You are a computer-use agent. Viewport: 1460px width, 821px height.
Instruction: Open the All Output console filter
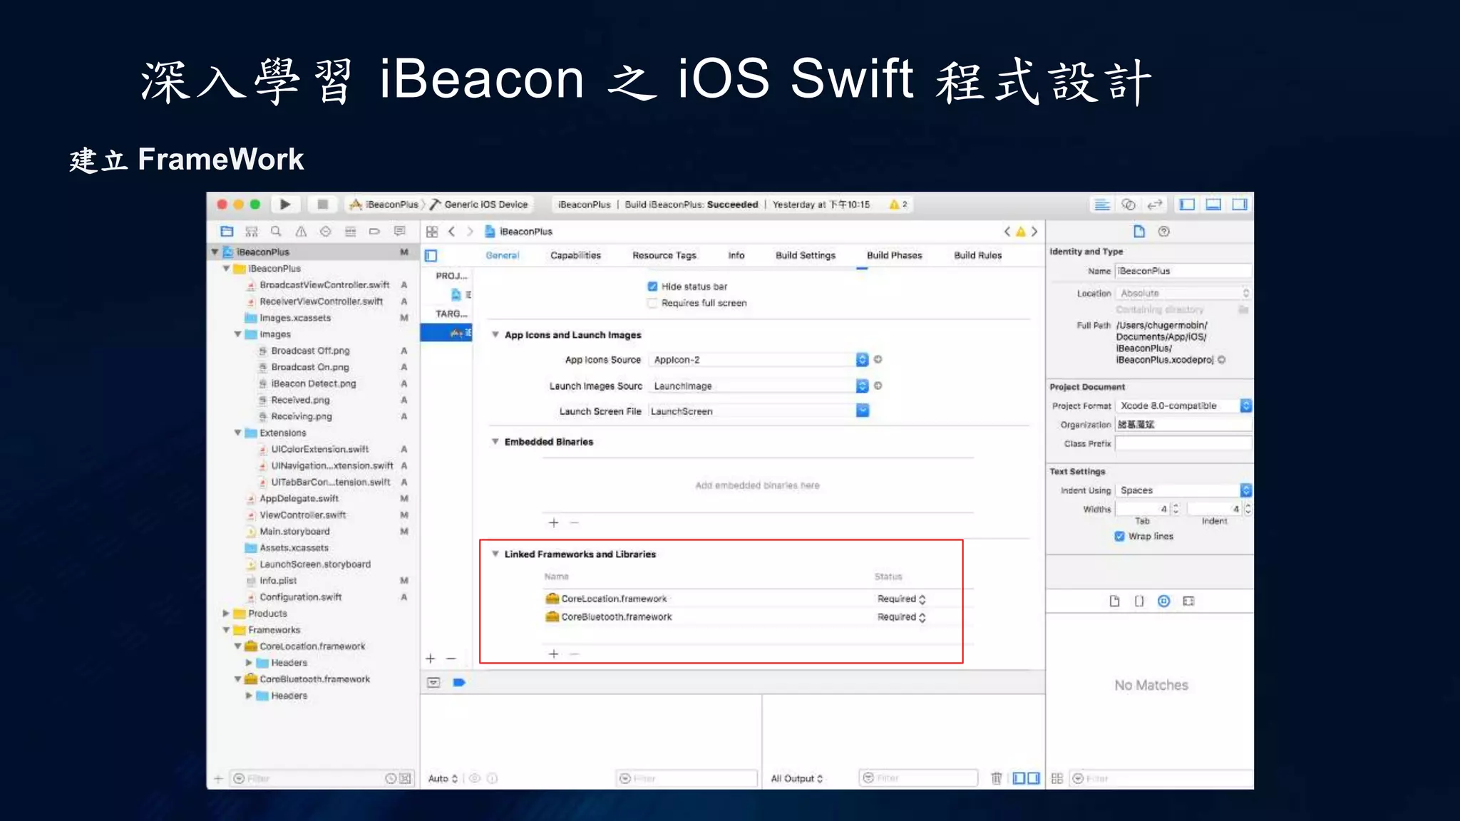click(797, 778)
